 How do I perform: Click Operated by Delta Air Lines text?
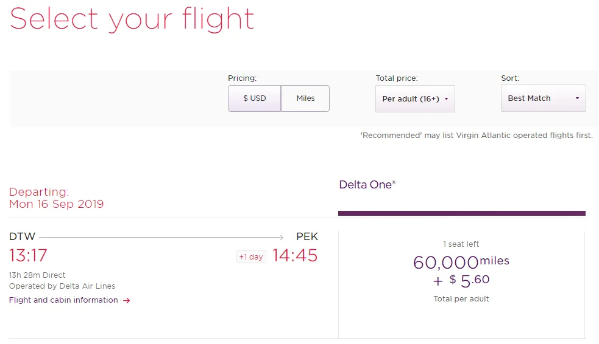point(62,286)
